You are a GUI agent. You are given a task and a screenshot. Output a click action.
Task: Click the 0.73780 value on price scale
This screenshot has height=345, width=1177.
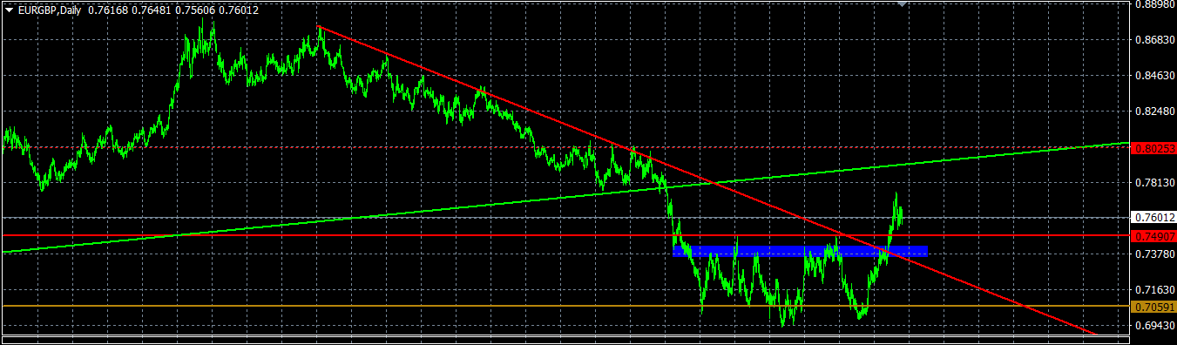pos(1153,254)
